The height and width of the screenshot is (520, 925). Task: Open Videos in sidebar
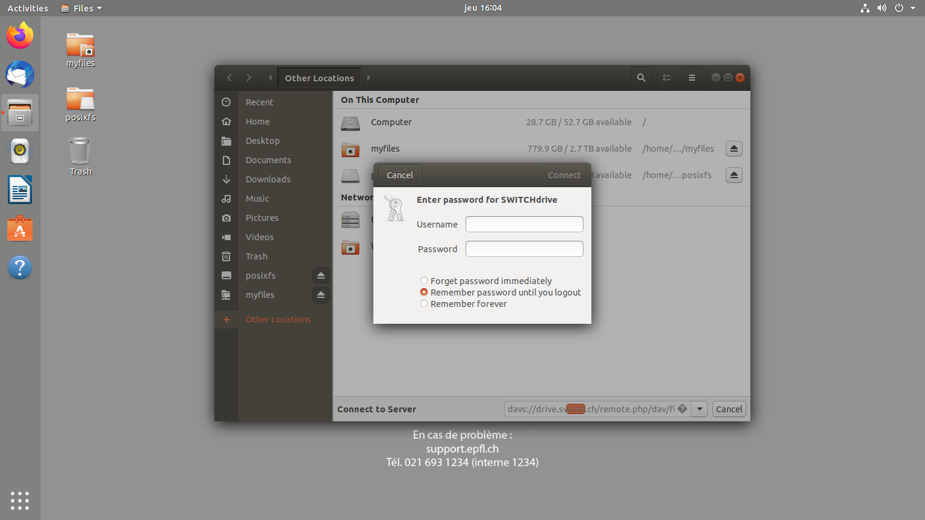pyautogui.click(x=273, y=237)
